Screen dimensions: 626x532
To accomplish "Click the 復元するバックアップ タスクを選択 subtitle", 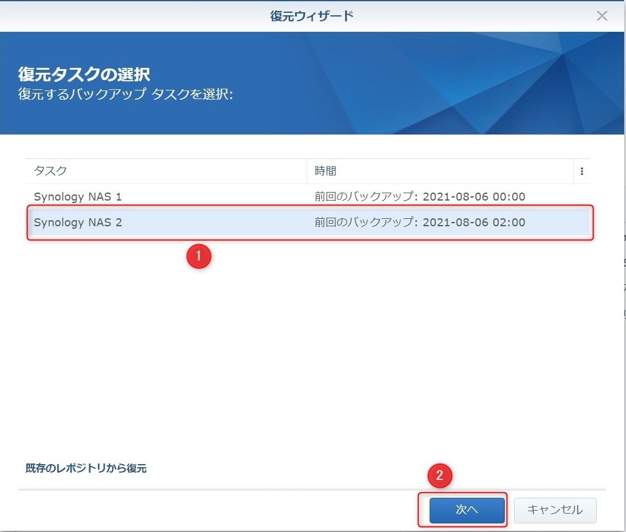I will 125,95.
